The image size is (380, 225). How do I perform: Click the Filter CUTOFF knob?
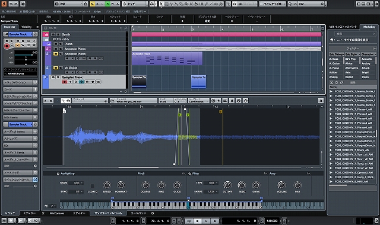[x=227, y=185]
